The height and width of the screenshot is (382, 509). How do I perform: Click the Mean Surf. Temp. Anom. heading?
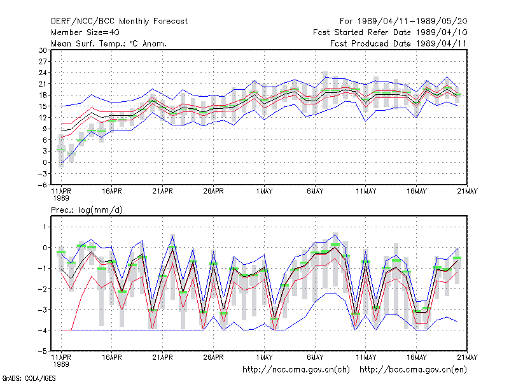coord(108,43)
